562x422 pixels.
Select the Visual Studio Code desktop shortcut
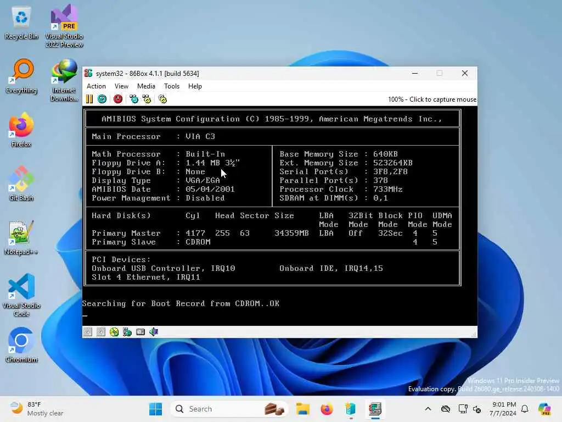tap(21, 295)
